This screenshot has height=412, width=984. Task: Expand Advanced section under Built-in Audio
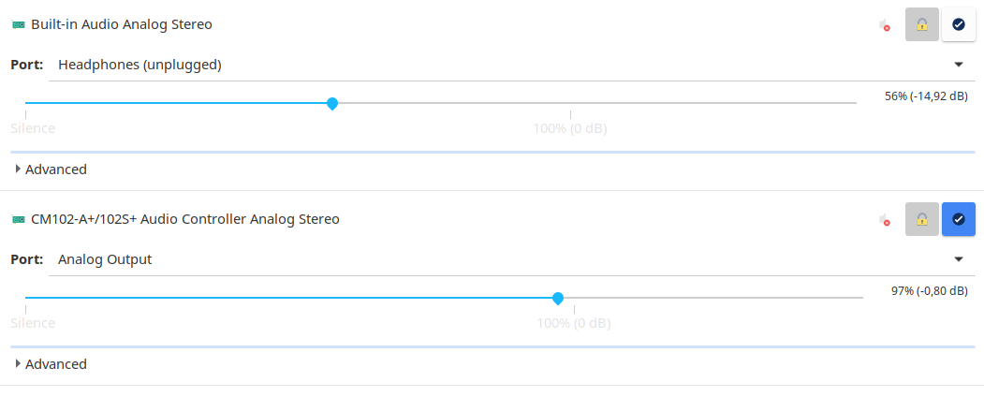tap(51, 169)
